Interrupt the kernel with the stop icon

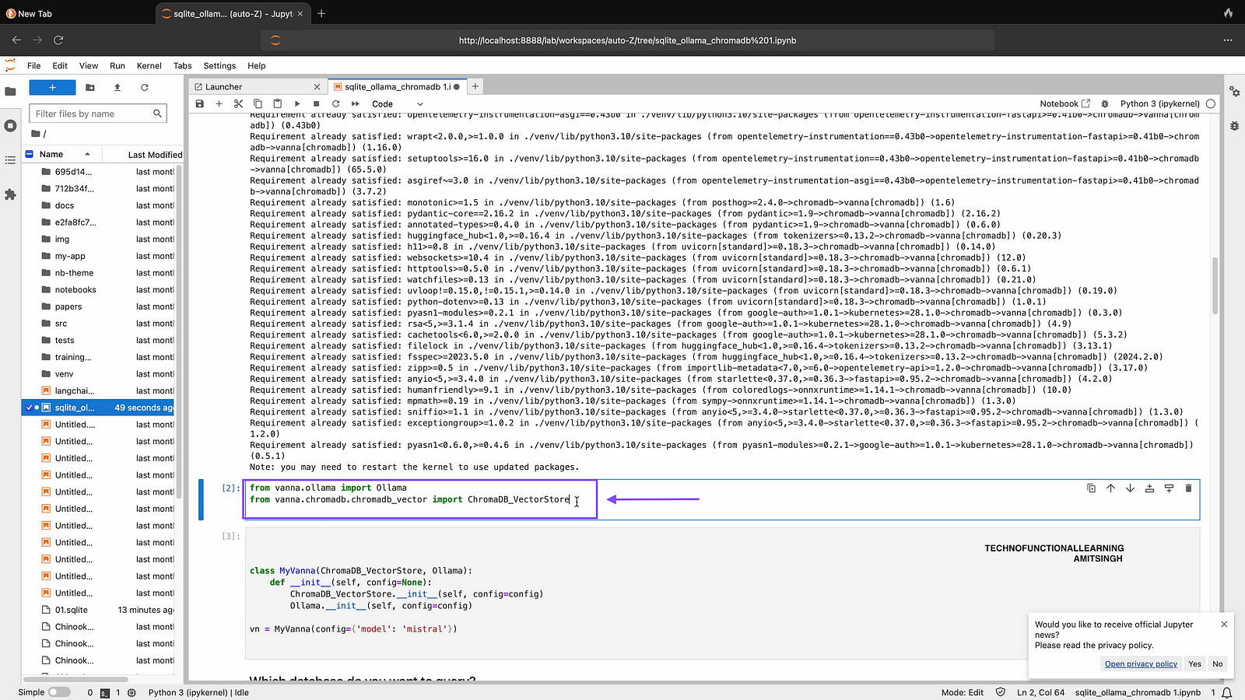pyautogui.click(x=316, y=103)
